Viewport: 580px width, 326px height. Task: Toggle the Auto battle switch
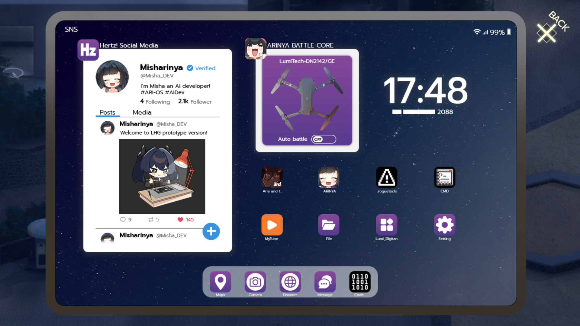pyautogui.click(x=324, y=139)
